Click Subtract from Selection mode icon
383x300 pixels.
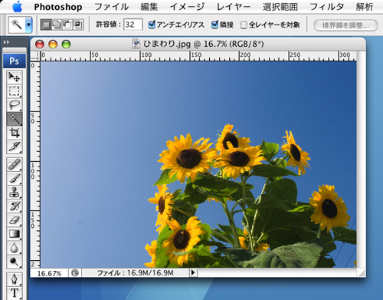67,25
